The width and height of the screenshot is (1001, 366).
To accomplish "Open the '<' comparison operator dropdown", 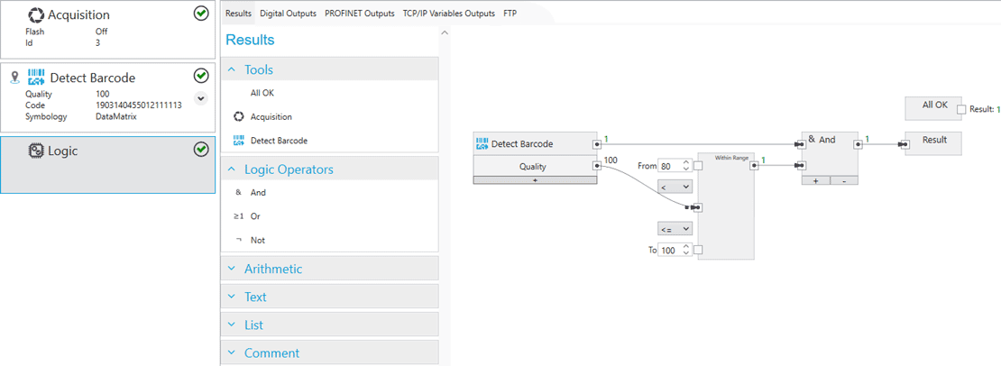I will [675, 187].
